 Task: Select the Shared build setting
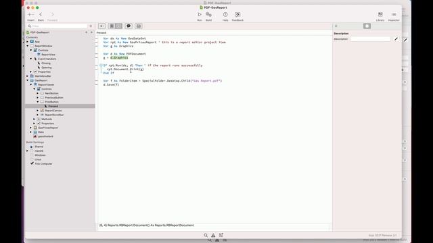[x=39, y=146]
